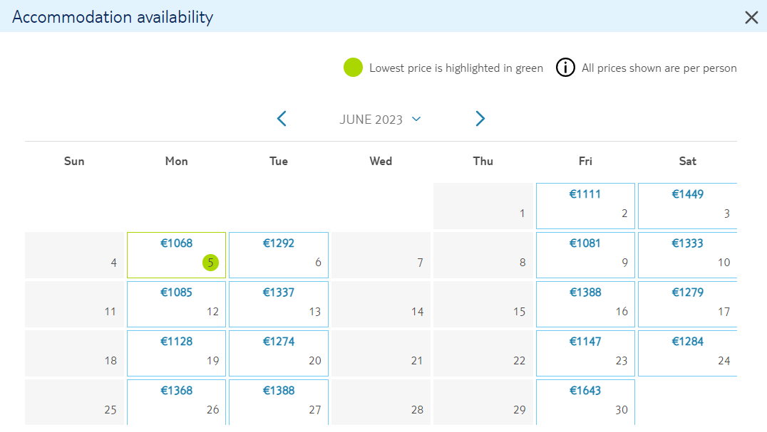Choose June 10 at €1333
The width and height of the screenshot is (767, 432).
tap(687, 255)
